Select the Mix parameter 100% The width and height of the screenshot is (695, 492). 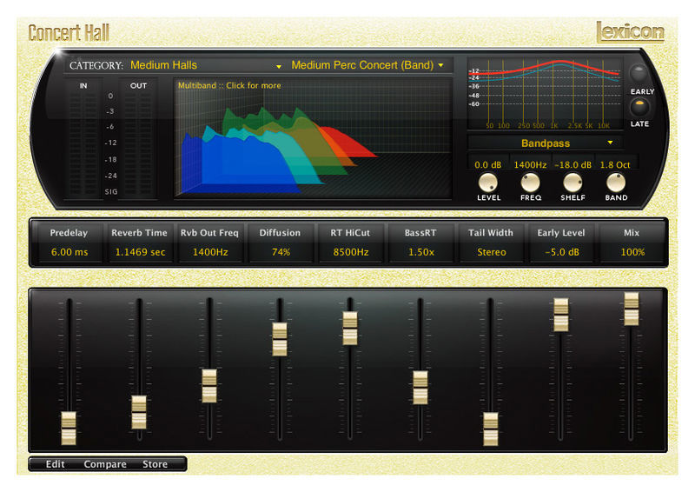632,243
